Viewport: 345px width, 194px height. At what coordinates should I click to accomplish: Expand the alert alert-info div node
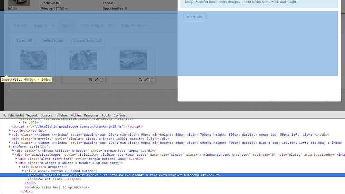[x=16, y=159]
